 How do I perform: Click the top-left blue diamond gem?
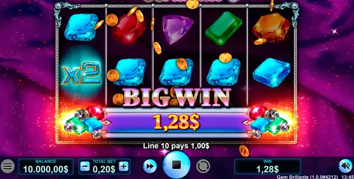pyautogui.click(x=81, y=27)
